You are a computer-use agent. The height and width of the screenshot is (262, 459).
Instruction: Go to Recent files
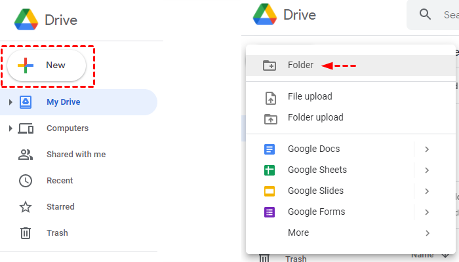[60, 181]
